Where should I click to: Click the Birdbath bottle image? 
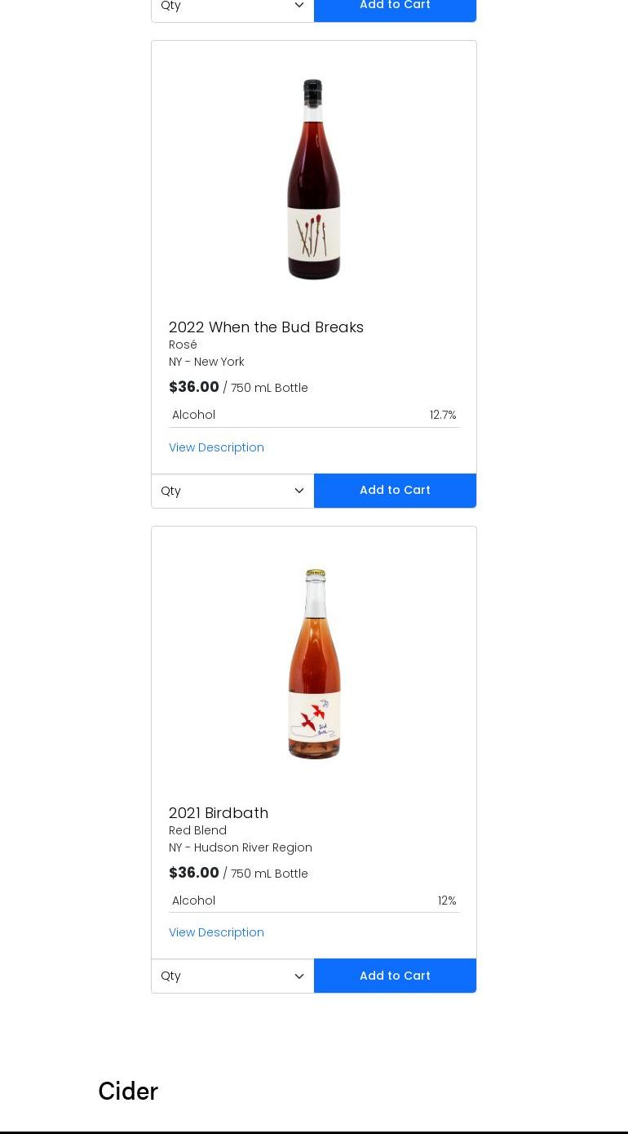314,664
